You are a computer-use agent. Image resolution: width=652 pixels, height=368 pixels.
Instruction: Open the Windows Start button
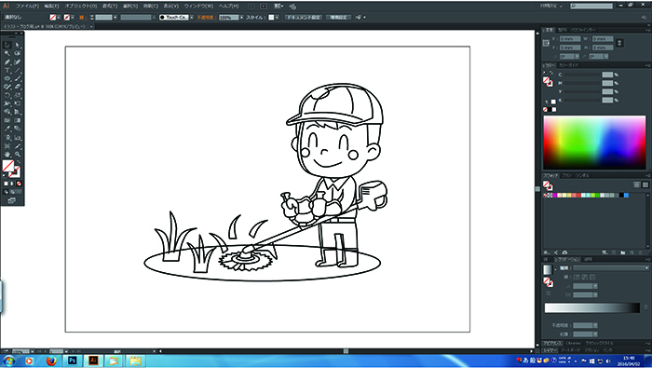coord(8,361)
